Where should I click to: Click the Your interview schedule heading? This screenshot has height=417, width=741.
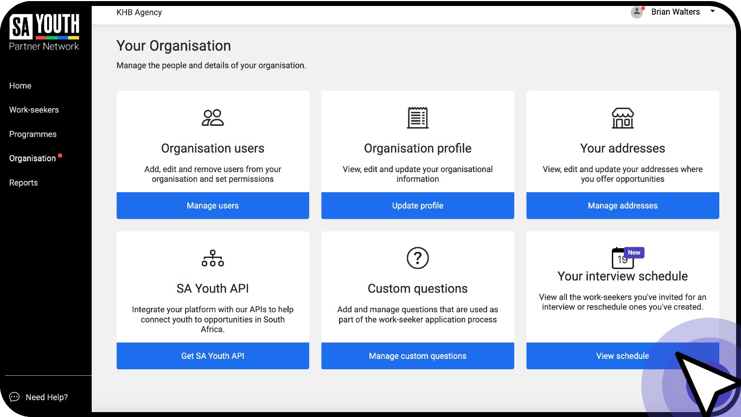pos(623,276)
